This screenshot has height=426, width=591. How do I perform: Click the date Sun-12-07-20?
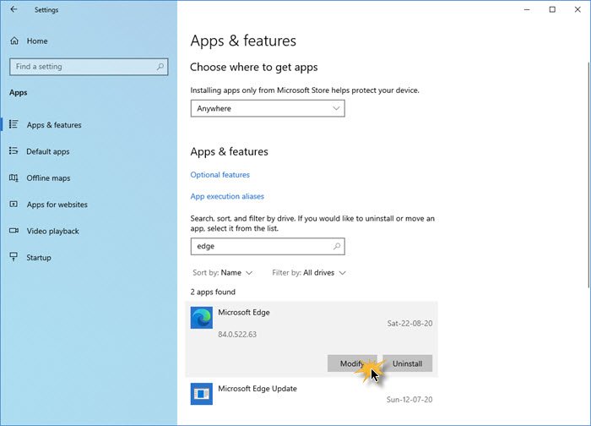pos(409,400)
